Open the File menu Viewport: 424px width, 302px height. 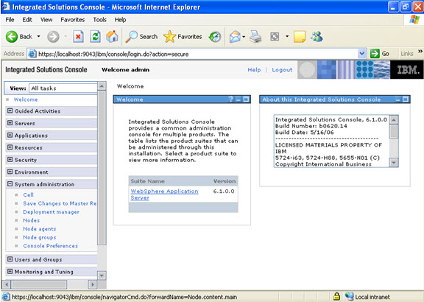(10, 20)
